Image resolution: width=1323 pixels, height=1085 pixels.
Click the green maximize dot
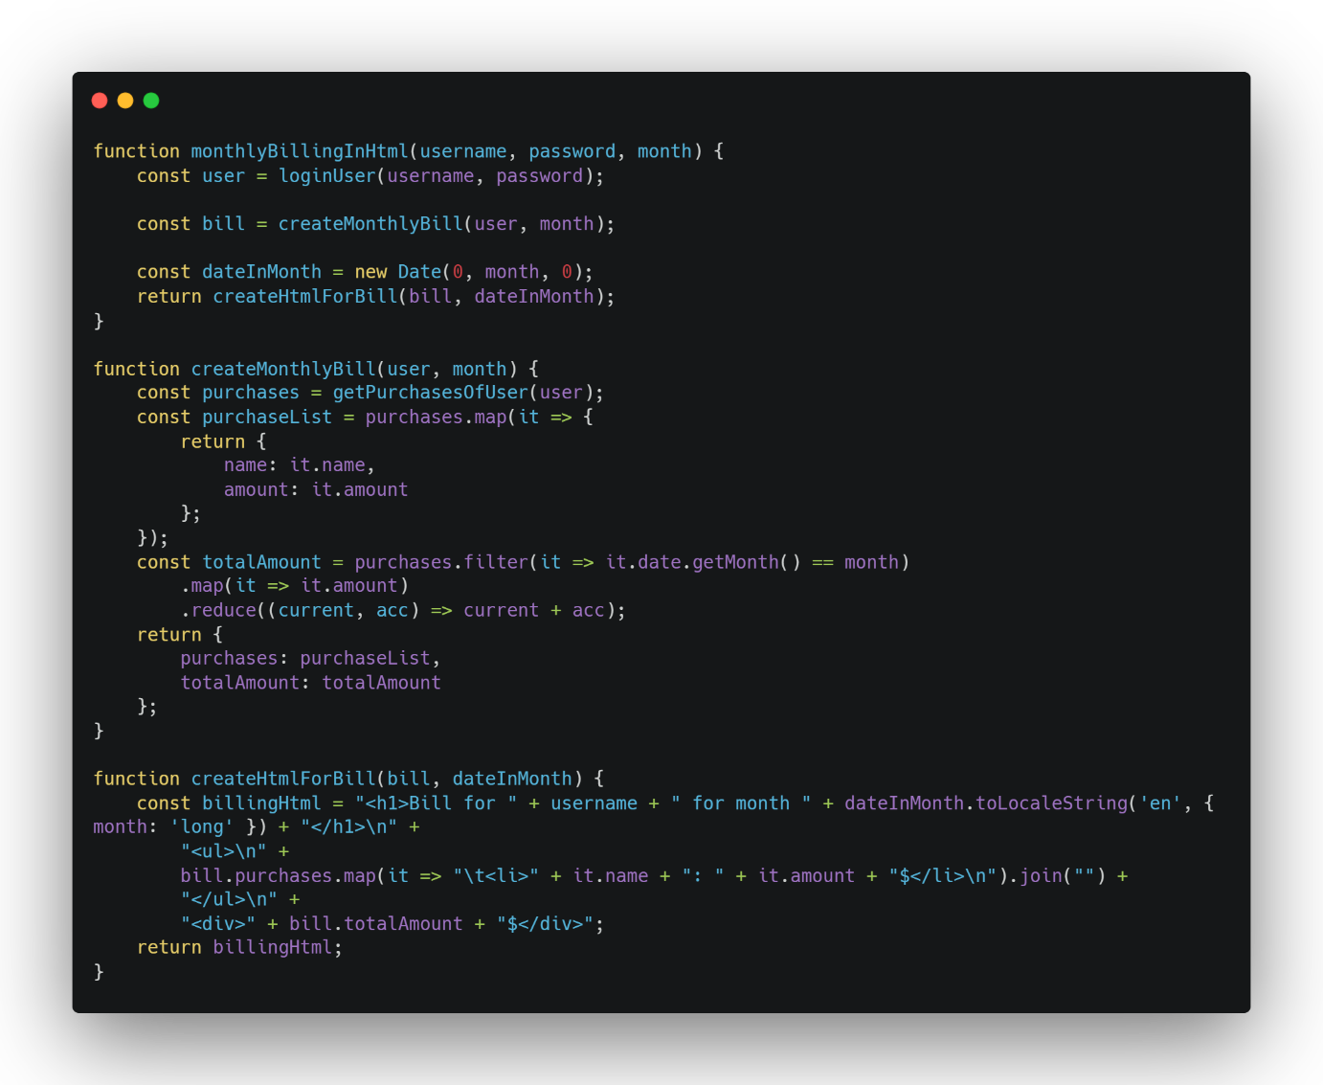(x=151, y=101)
